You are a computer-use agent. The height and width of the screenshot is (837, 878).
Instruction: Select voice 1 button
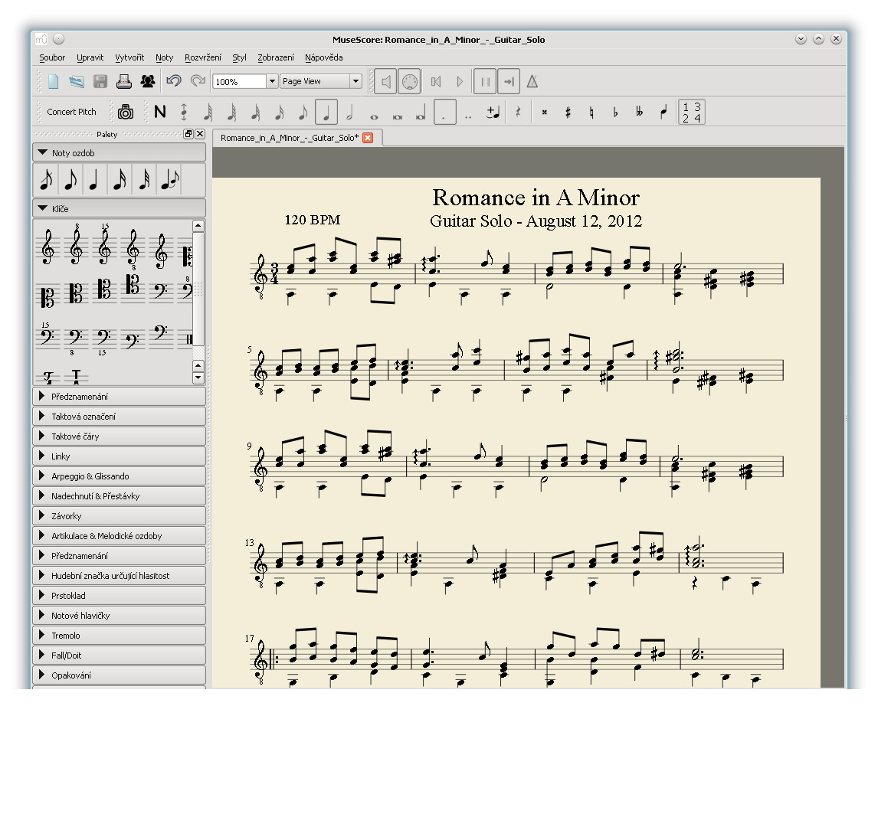click(x=686, y=106)
